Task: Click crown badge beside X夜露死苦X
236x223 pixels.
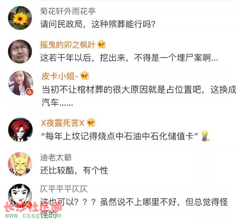Action: (x=91, y=122)
